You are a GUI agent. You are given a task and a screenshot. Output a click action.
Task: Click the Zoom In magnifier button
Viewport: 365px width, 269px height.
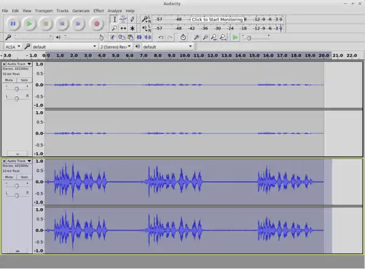point(198,38)
